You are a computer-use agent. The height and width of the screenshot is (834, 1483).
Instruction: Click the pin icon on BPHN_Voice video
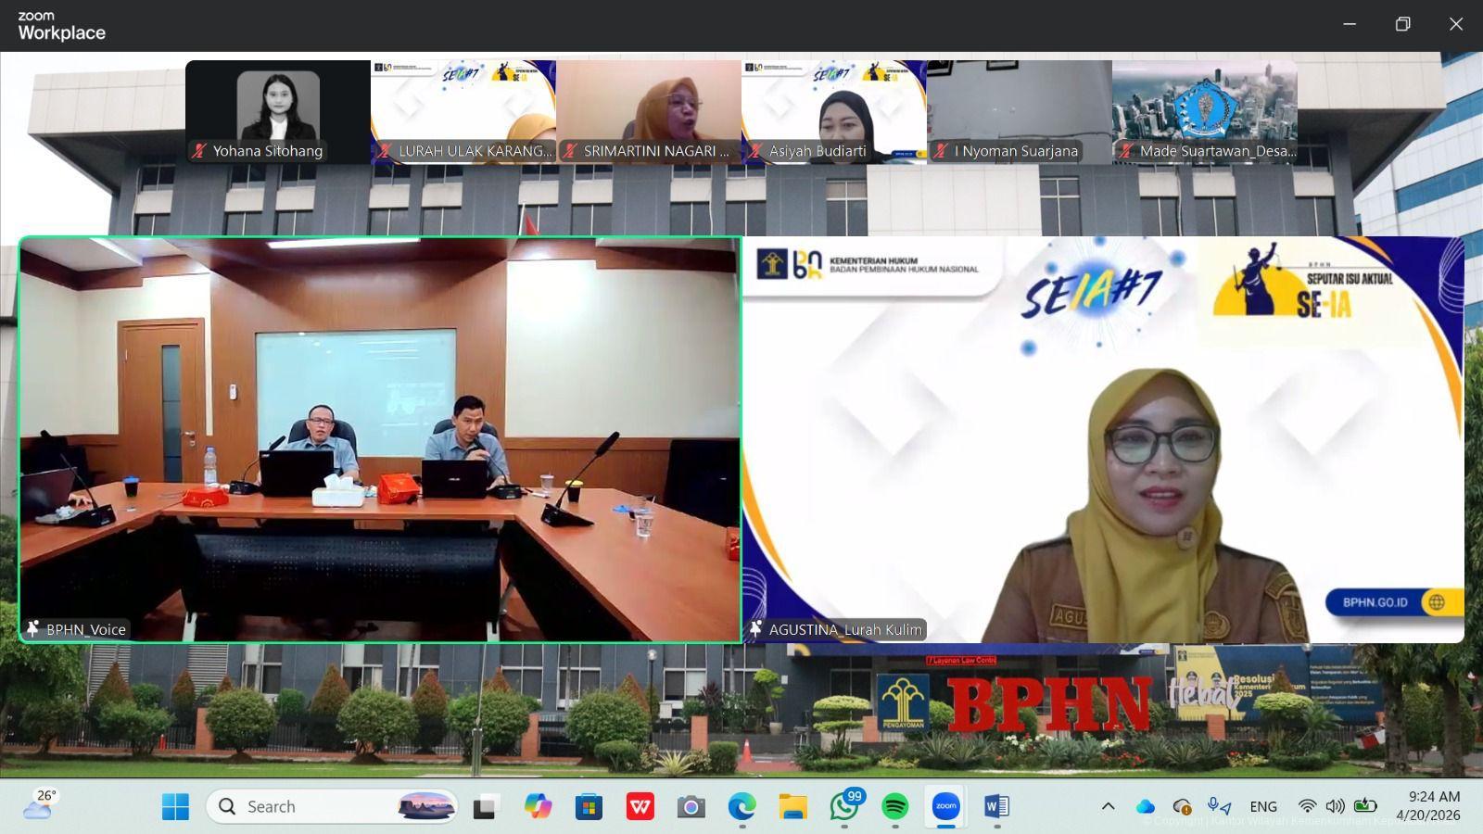click(33, 629)
